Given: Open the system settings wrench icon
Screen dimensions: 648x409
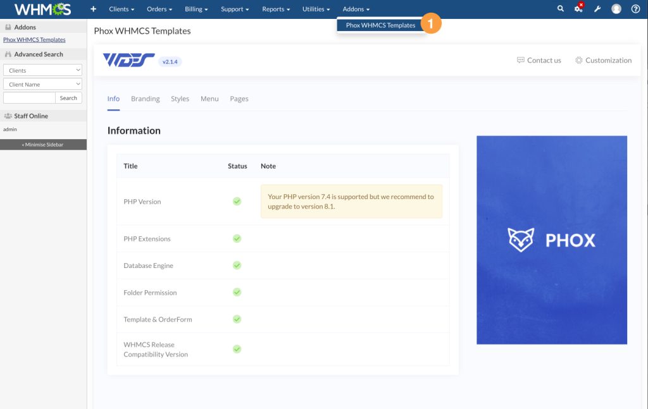Looking at the screenshot, I should click(x=597, y=9).
